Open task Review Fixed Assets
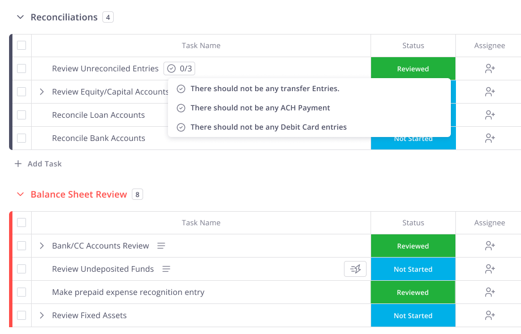This screenshot has height=334, width=521. [x=89, y=315]
